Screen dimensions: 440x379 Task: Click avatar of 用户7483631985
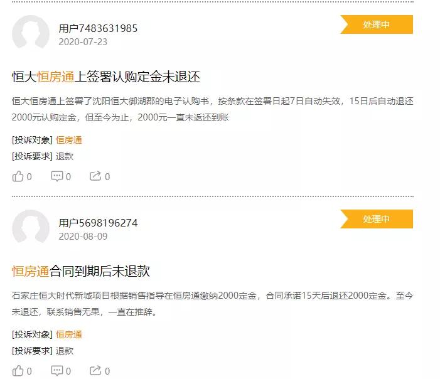31,33
